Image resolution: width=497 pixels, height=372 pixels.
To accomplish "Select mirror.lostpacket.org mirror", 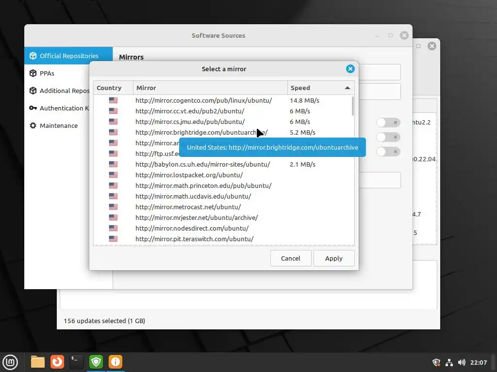I will point(224,175).
